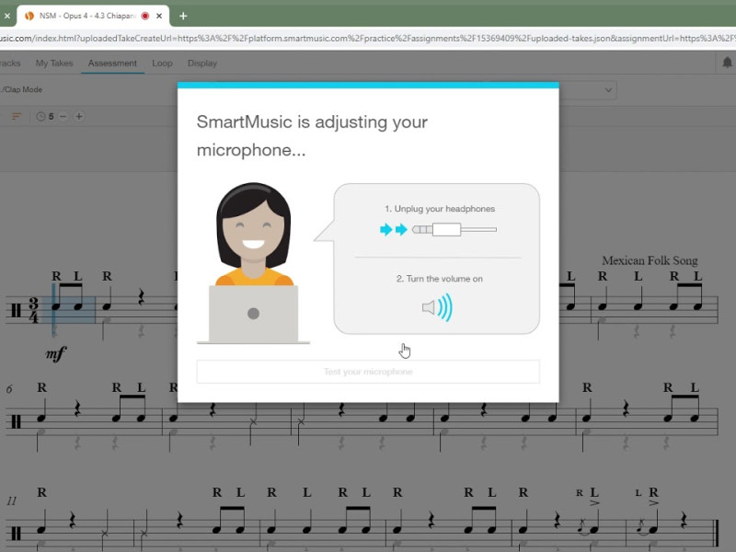Decrease the count-off with minus button

click(x=63, y=117)
